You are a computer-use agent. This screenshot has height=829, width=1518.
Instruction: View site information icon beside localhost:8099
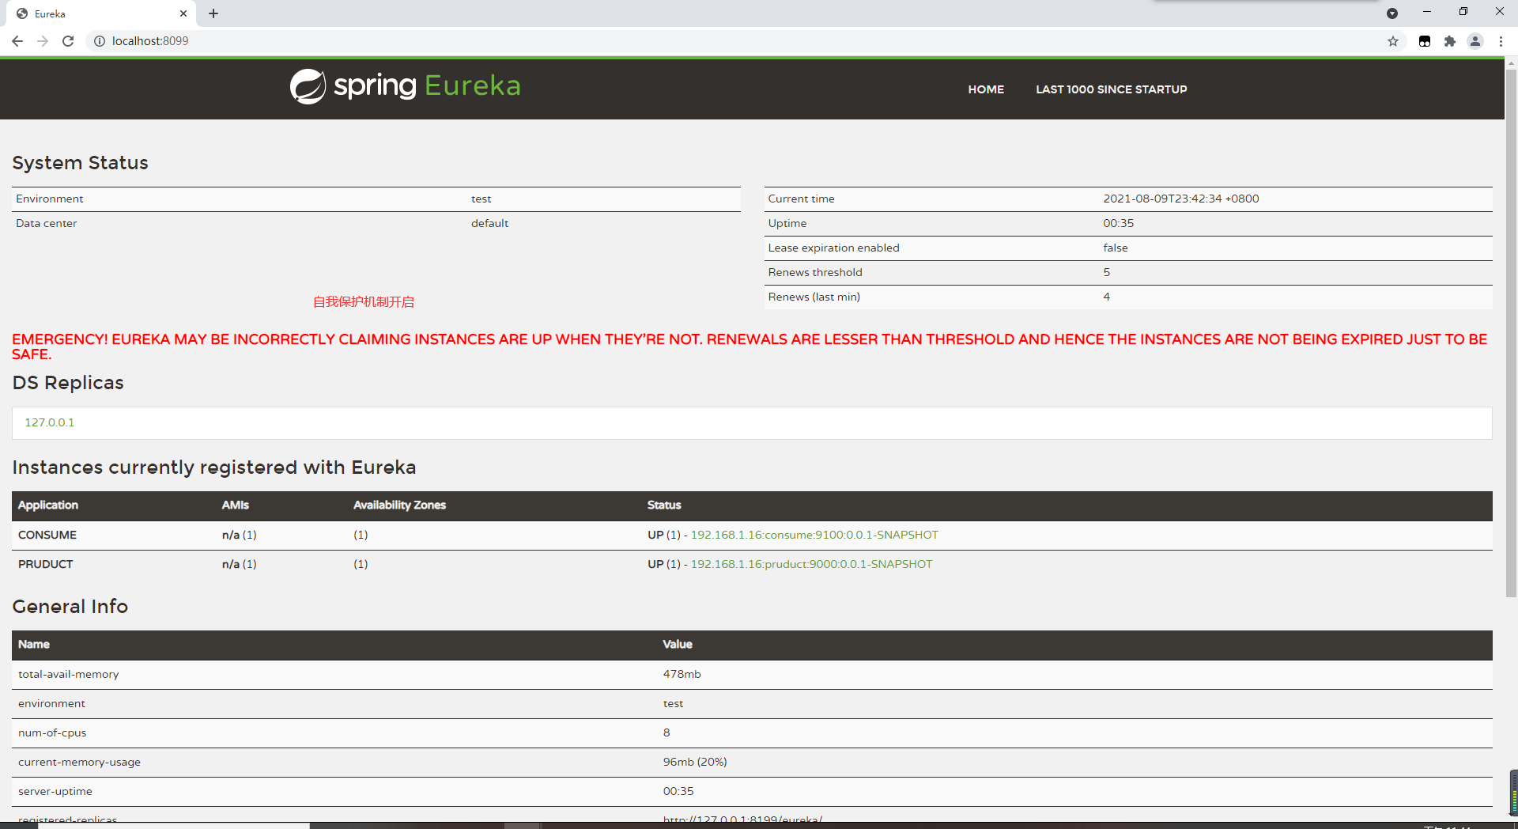(x=100, y=41)
